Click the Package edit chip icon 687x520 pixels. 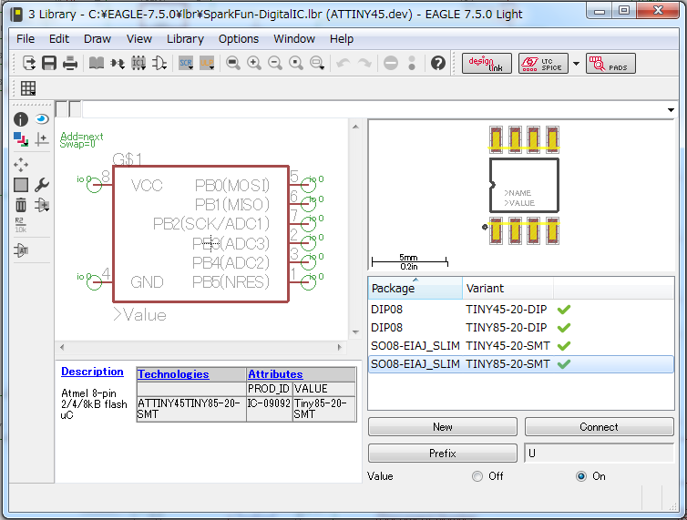click(138, 63)
